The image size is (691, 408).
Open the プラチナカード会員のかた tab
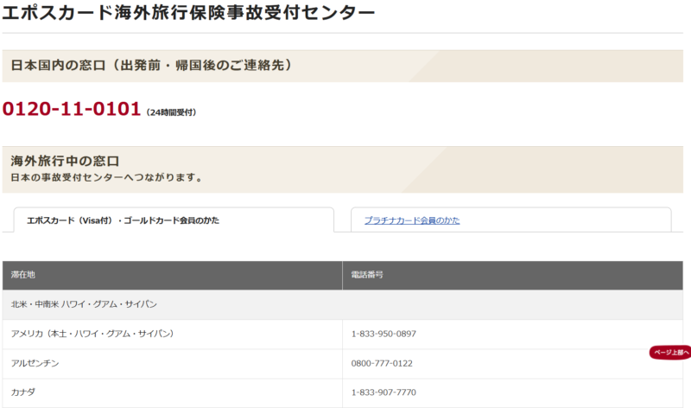412,220
